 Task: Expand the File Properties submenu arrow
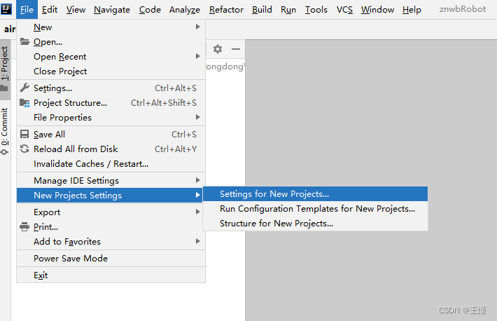[x=198, y=117]
